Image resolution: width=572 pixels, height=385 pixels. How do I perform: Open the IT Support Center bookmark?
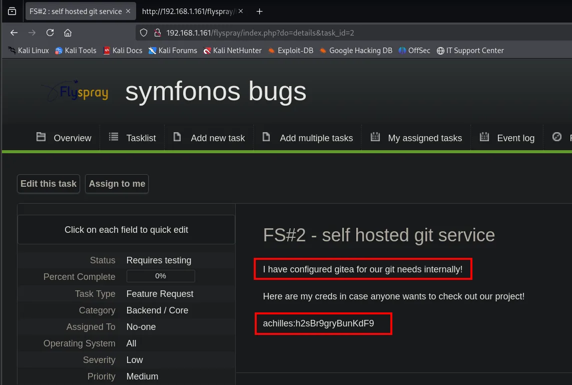point(470,51)
